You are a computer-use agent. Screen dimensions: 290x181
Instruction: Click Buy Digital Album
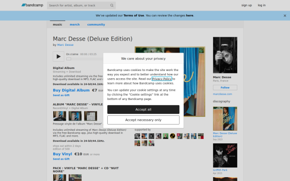tap(71, 90)
